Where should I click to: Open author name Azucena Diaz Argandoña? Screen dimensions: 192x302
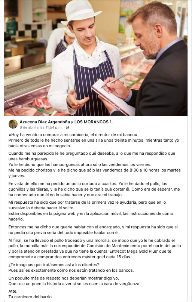coord(45,122)
